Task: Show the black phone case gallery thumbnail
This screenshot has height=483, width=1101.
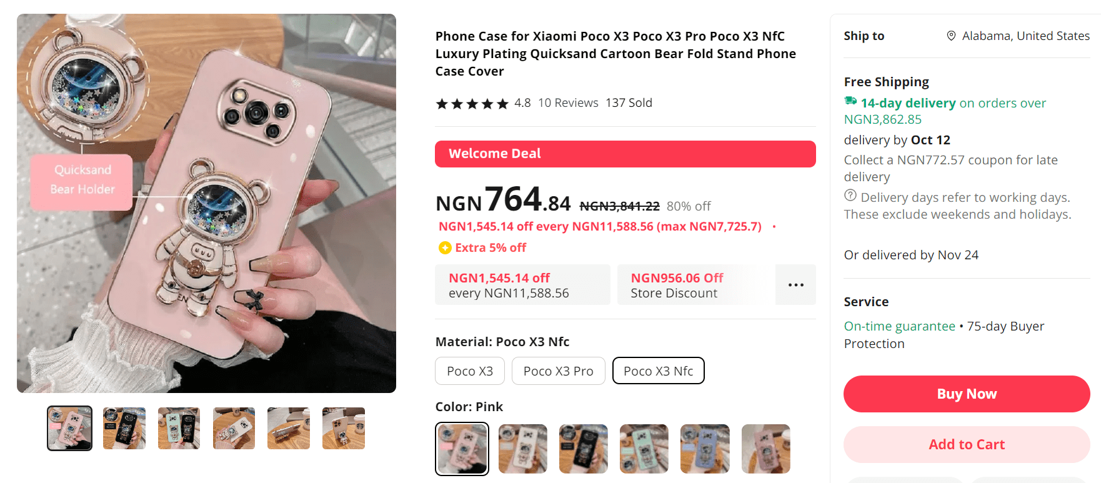Action: pyautogui.click(x=124, y=429)
